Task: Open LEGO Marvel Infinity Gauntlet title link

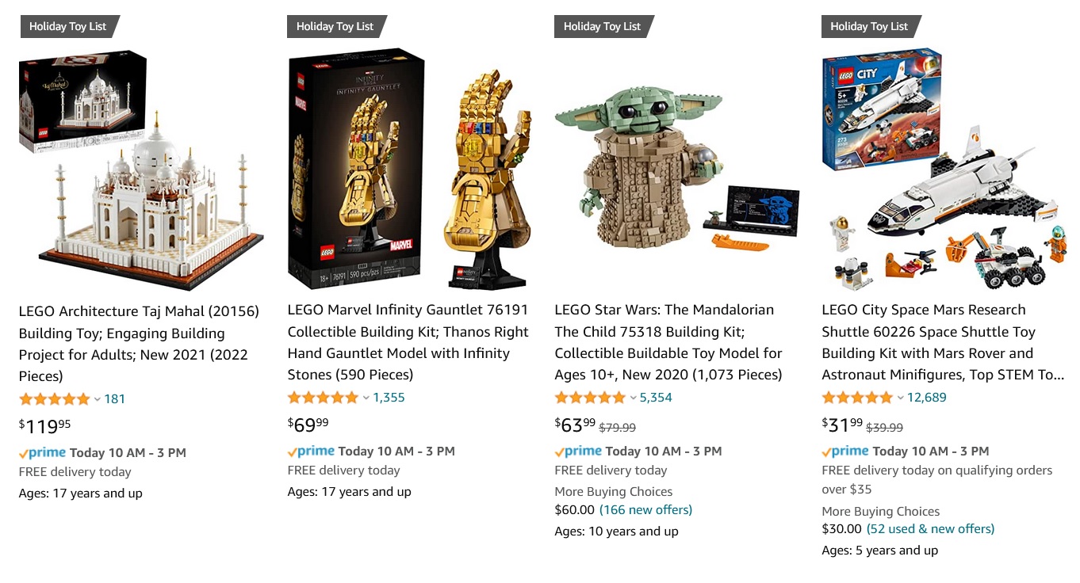Action: [x=408, y=342]
